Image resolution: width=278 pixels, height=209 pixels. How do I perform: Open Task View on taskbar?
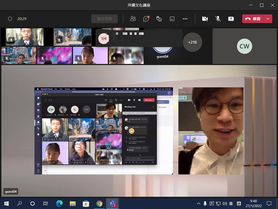click(46, 203)
